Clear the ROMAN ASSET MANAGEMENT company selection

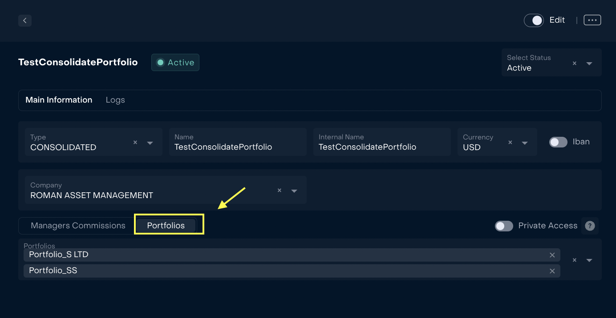point(280,191)
